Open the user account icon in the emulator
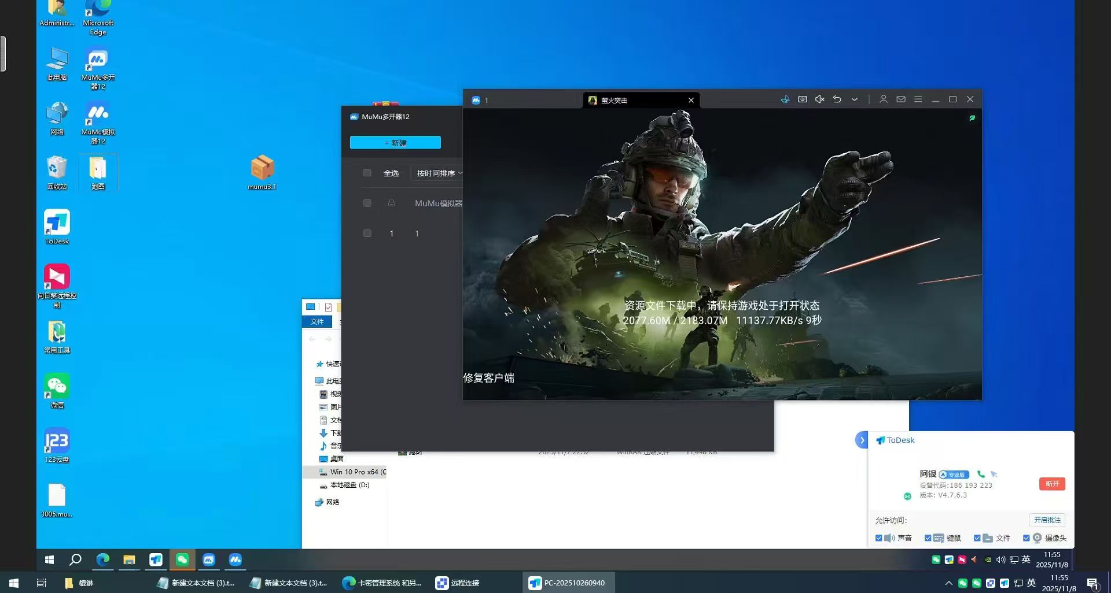This screenshot has width=1111, height=593. (x=883, y=99)
